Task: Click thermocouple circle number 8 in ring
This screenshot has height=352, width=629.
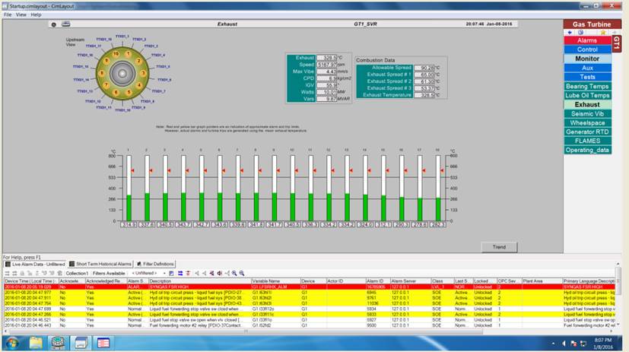Action: [x=102, y=74]
